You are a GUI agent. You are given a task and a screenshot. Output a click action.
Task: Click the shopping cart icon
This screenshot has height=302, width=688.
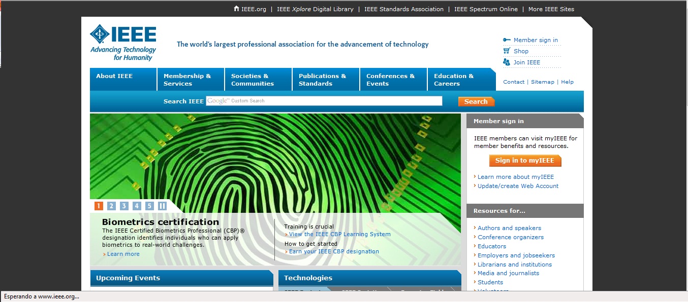[x=507, y=51]
